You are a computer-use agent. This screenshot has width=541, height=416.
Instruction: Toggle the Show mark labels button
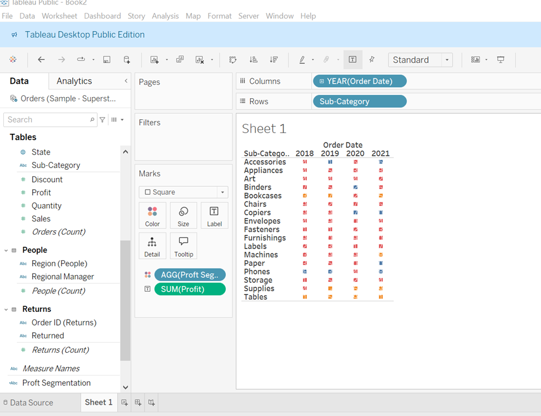(352, 60)
